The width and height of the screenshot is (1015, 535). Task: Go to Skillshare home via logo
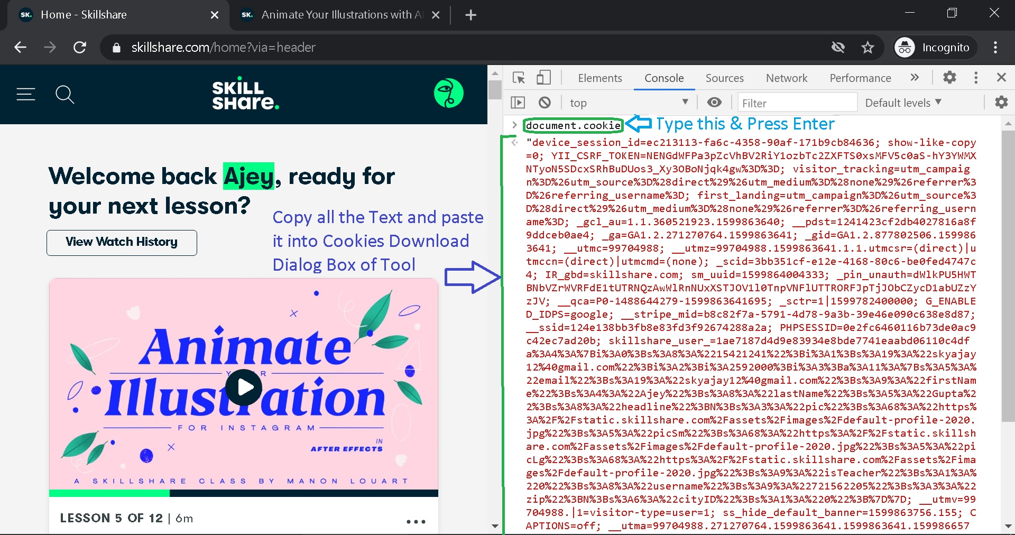(x=245, y=94)
